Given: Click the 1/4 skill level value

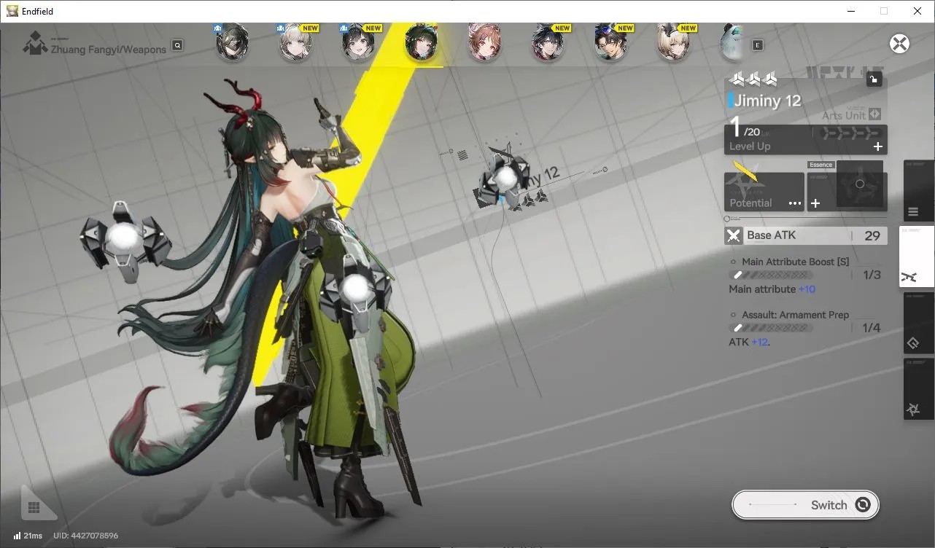Looking at the screenshot, I should point(872,328).
